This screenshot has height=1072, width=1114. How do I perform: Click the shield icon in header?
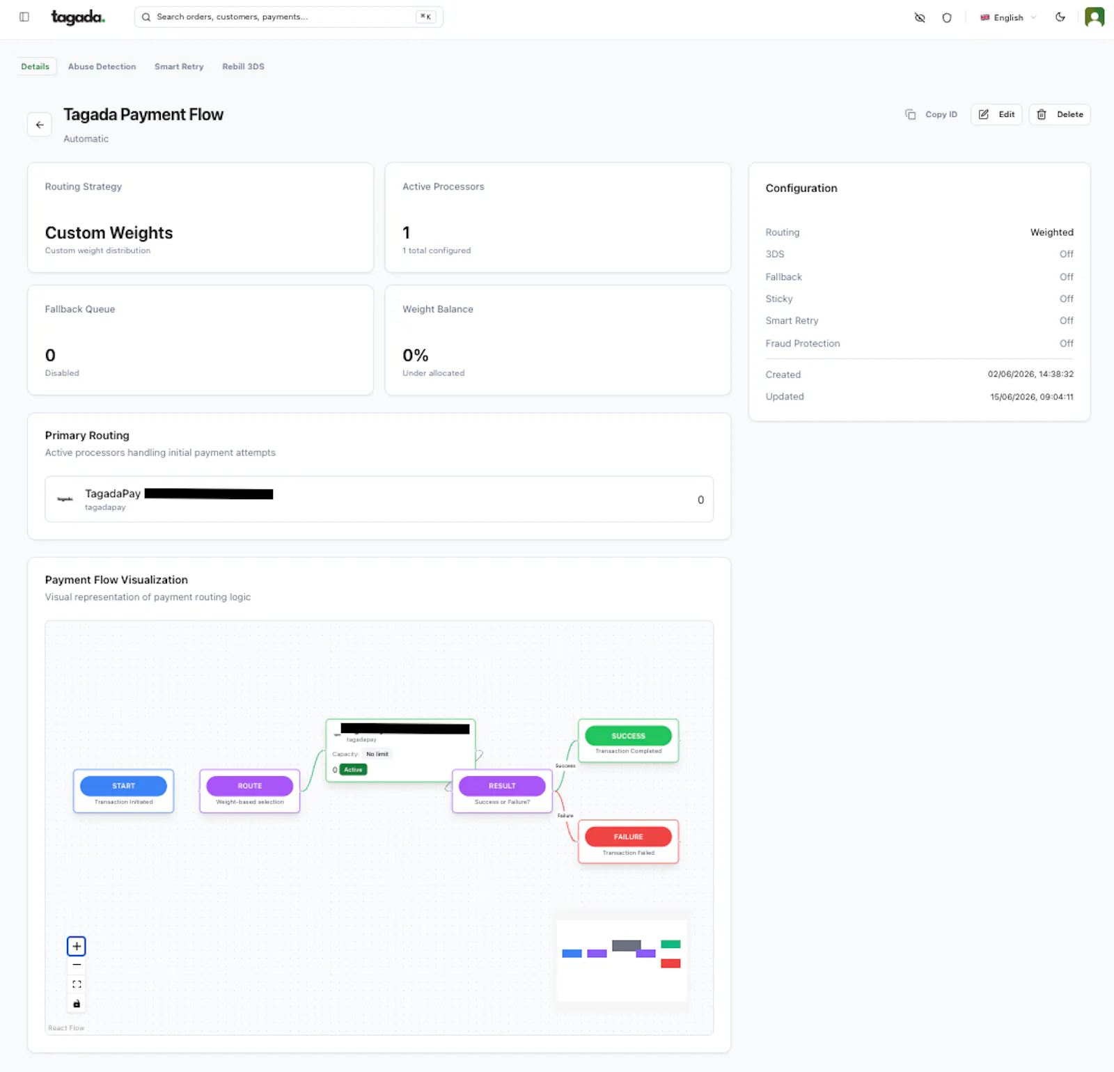947,17
